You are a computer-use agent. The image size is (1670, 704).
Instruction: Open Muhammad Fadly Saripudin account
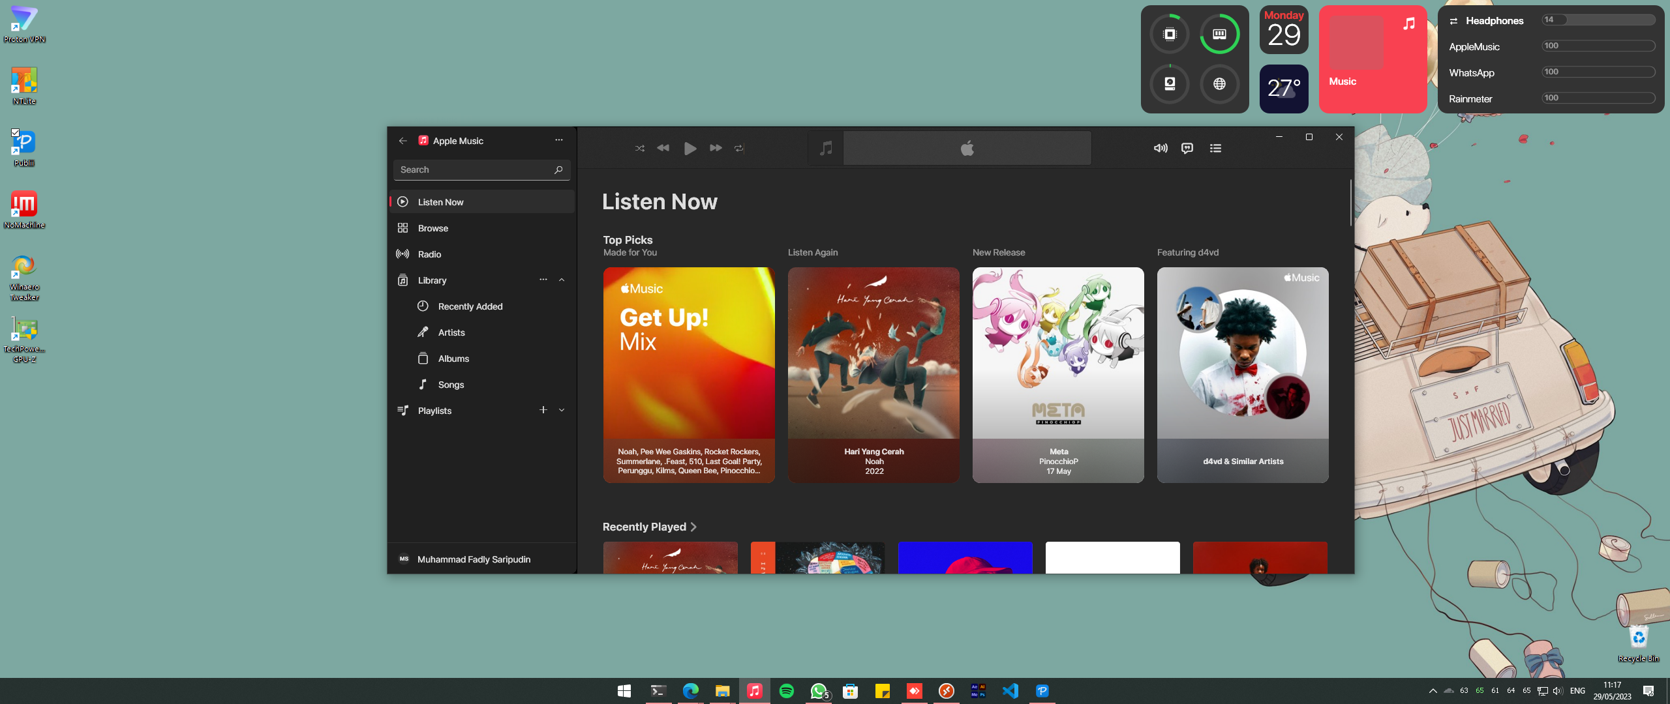click(x=474, y=559)
